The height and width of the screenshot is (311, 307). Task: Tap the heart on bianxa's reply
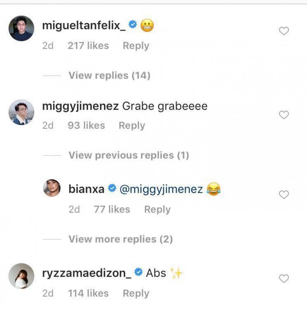coord(284,195)
